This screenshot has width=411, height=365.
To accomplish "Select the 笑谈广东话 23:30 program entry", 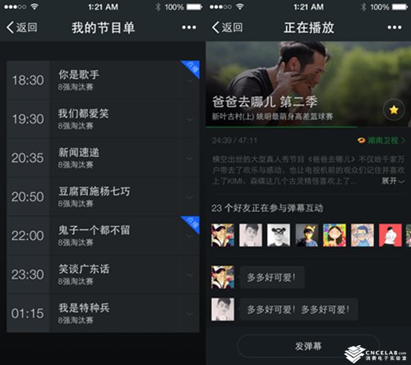I will [x=103, y=275].
